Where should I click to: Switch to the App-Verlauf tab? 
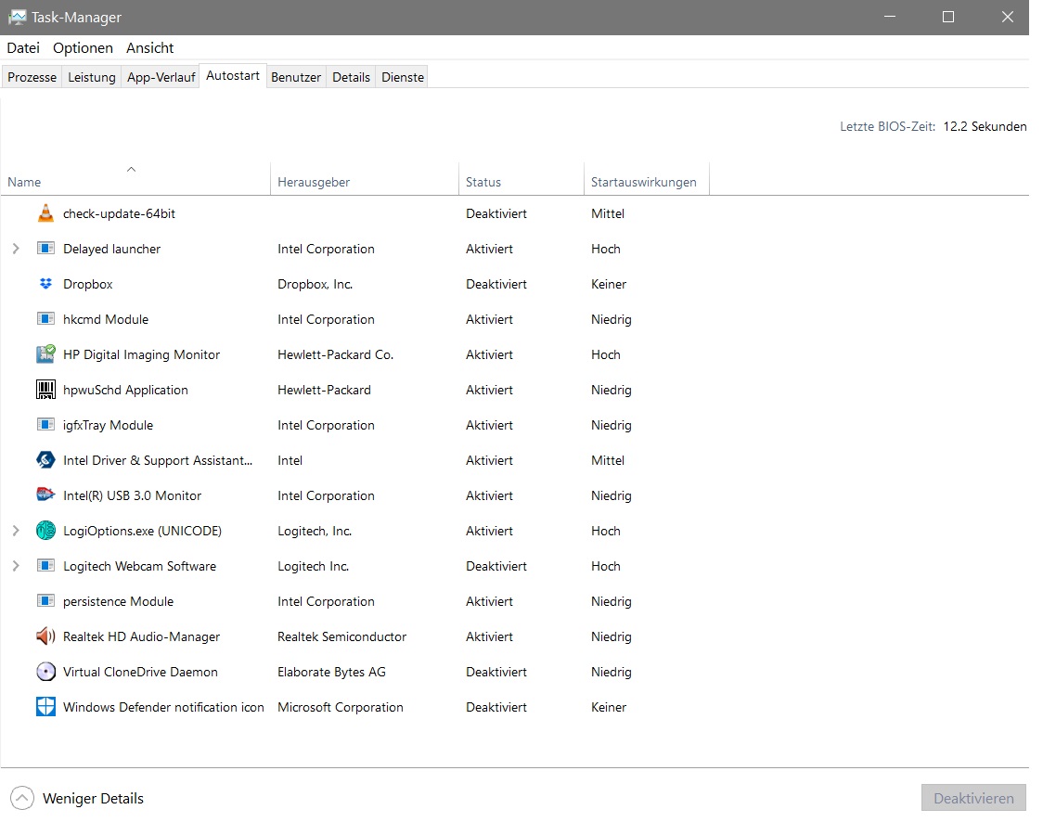tap(161, 77)
